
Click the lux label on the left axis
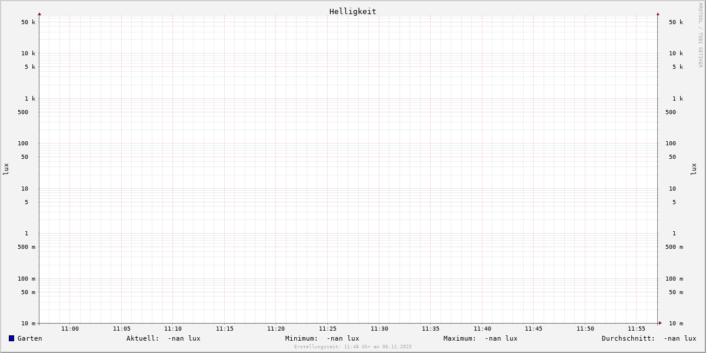pos(6,169)
